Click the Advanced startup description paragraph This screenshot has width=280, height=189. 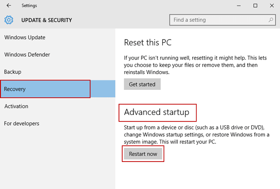point(196,135)
